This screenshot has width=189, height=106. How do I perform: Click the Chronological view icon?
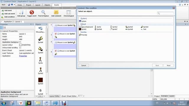coord(69,12)
